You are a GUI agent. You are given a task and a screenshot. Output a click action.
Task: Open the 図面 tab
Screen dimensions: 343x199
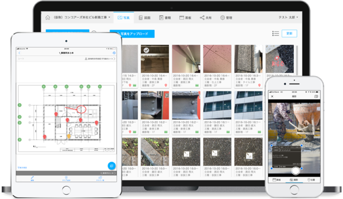pyautogui.click(x=144, y=18)
